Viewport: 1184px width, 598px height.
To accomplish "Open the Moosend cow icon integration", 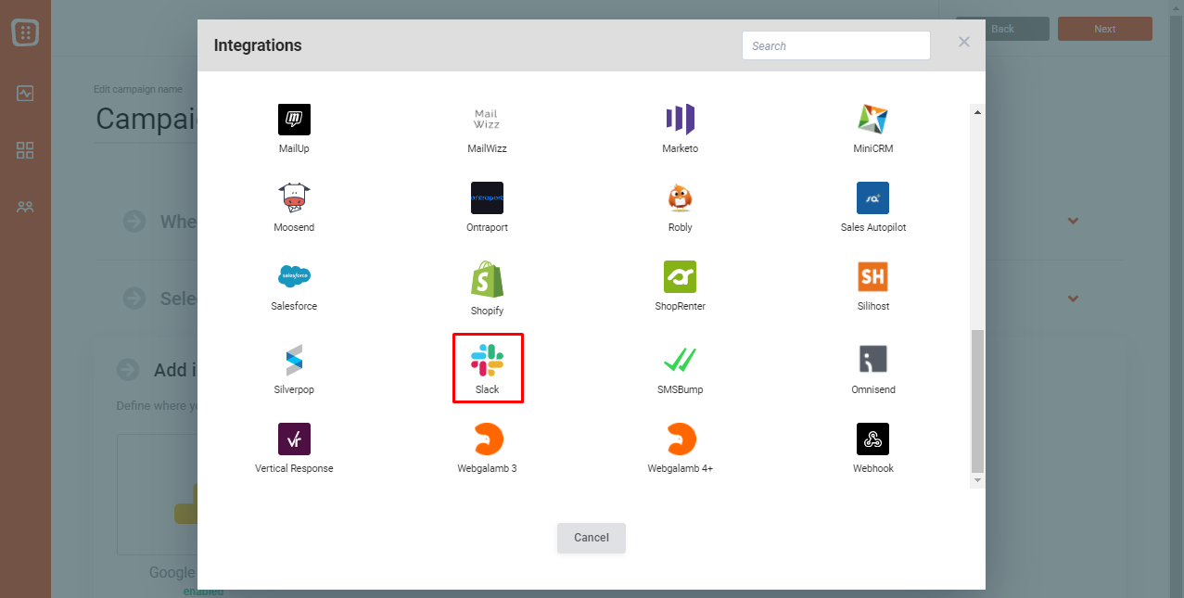I will (x=294, y=198).
